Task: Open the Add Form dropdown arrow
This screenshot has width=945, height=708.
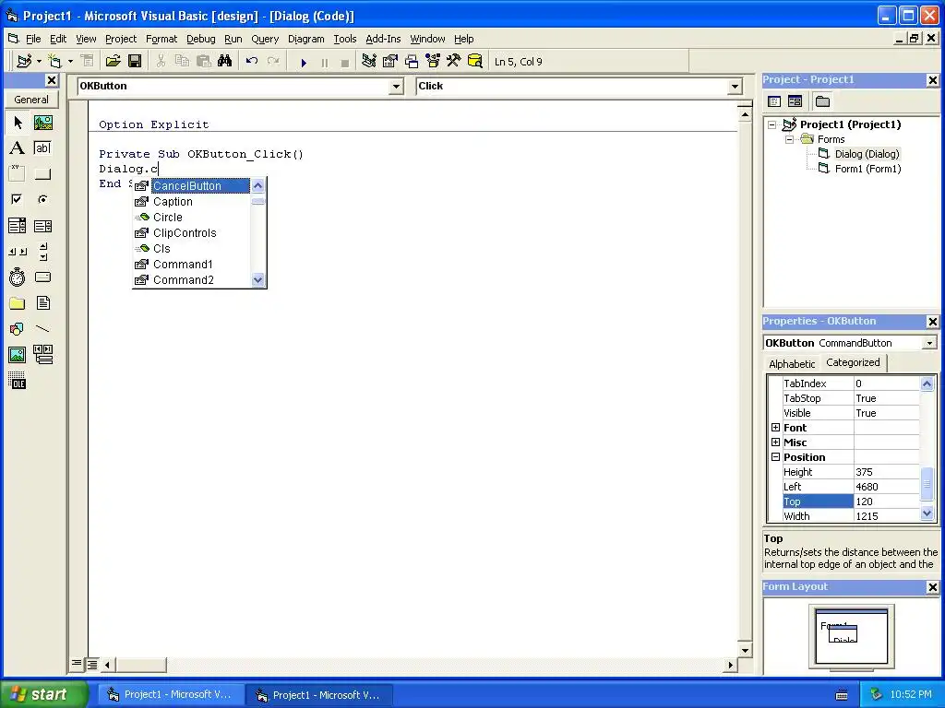Action: coord(70,62)
